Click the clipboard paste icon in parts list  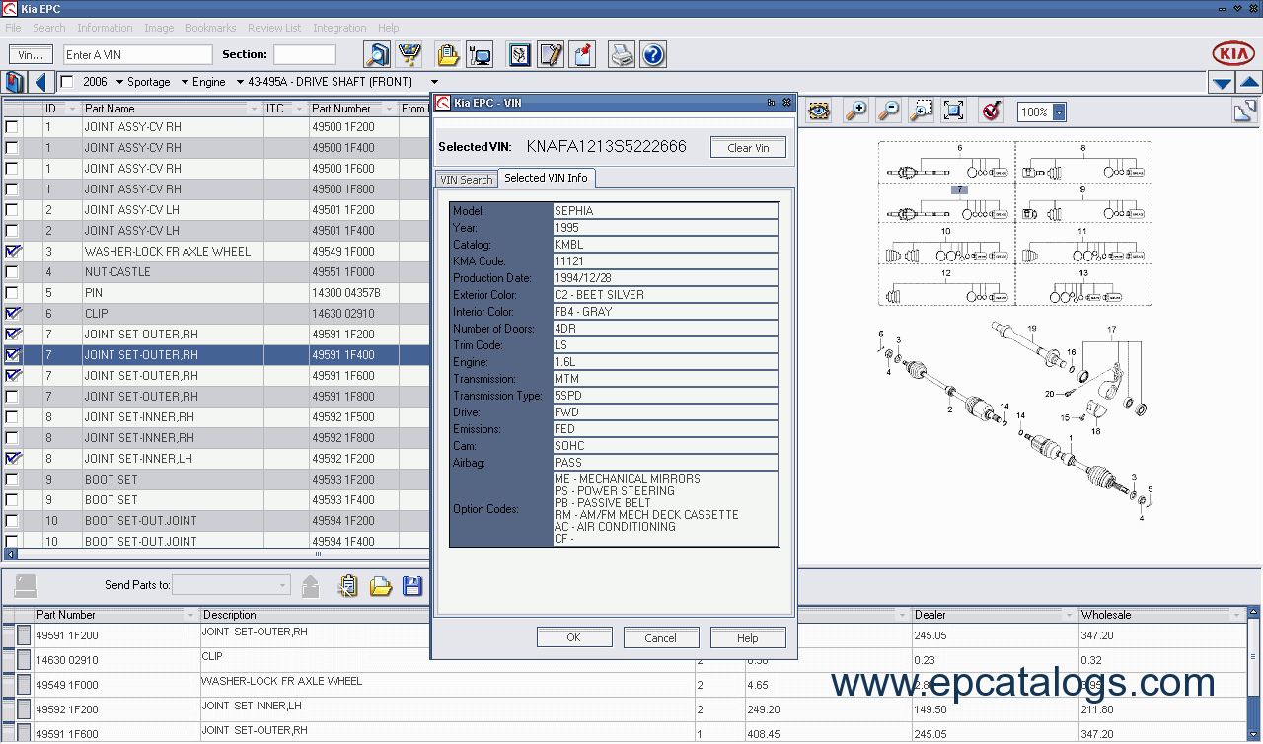(x=347, y=586)
